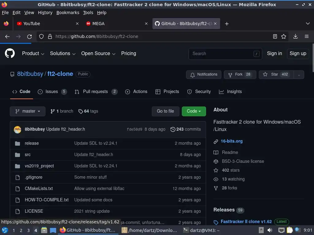Image resolution: width=314 pixels, height=235 pixels.
Task: Click the Notifications button
Action: 204,75
